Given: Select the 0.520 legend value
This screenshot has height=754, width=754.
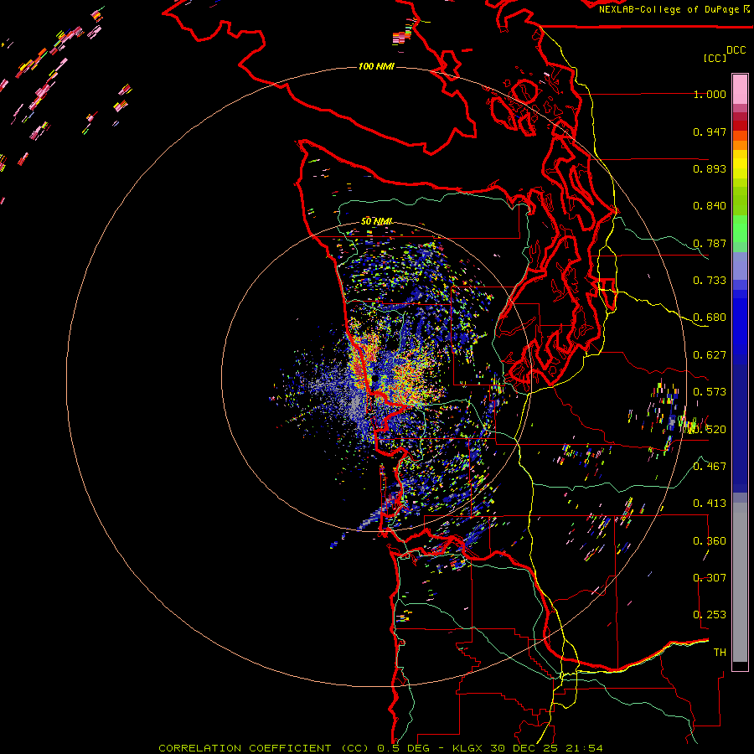Looking at the screenshot, I should point(710,430).
